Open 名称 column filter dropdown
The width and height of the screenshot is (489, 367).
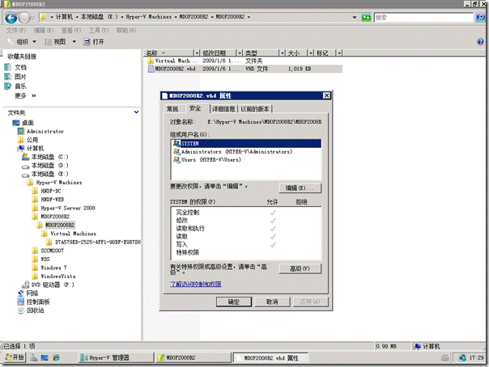(x=197, y=53)
